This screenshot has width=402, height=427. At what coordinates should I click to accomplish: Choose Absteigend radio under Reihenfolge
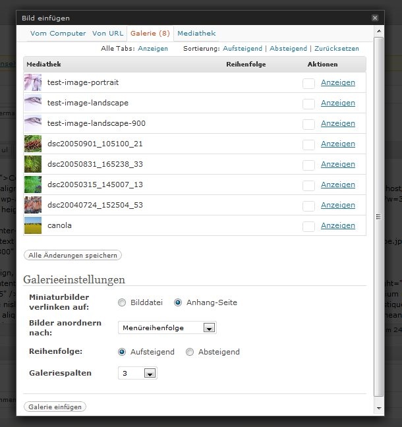pyautogui.click(x=190, y=352)
